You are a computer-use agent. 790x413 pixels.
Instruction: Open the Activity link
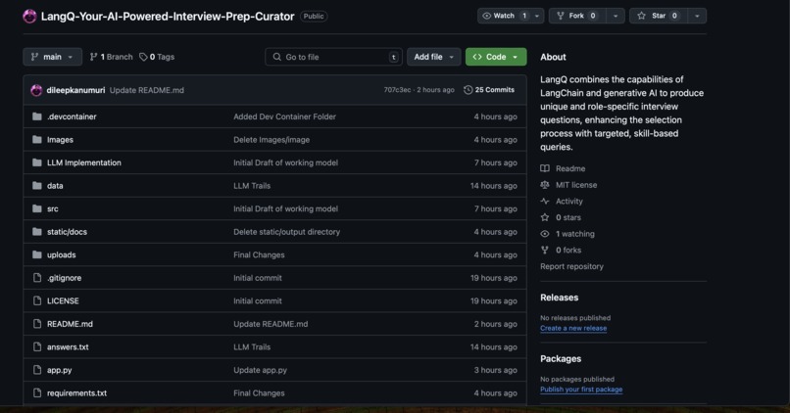pos(568,202)
